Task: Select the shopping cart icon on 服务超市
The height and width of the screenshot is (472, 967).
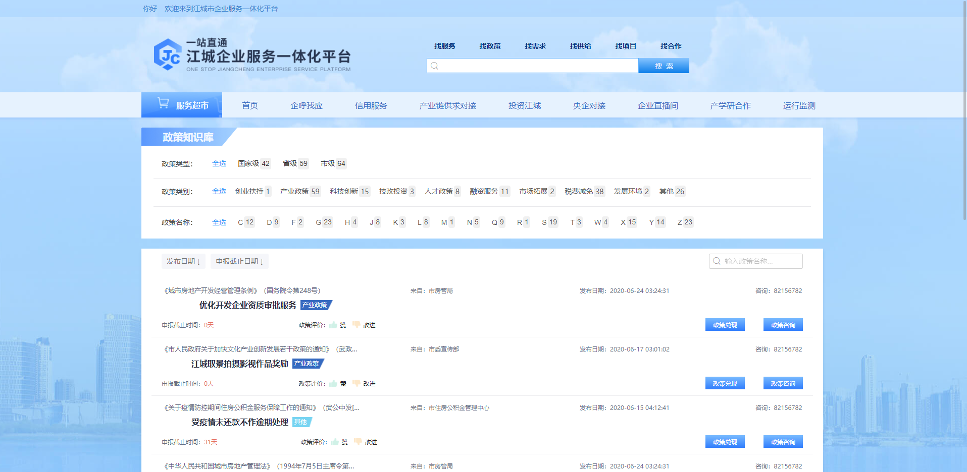Action: click(x=163, y=102)
